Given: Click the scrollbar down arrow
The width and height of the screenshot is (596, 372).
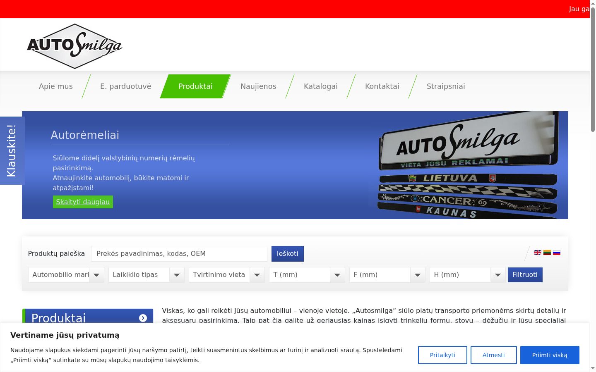Looking at the screenshot, I should click(x=593, y=368).
